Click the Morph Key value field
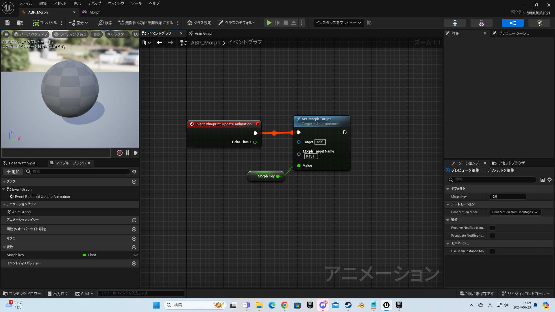555x312 pixels. tap(508, 197)
